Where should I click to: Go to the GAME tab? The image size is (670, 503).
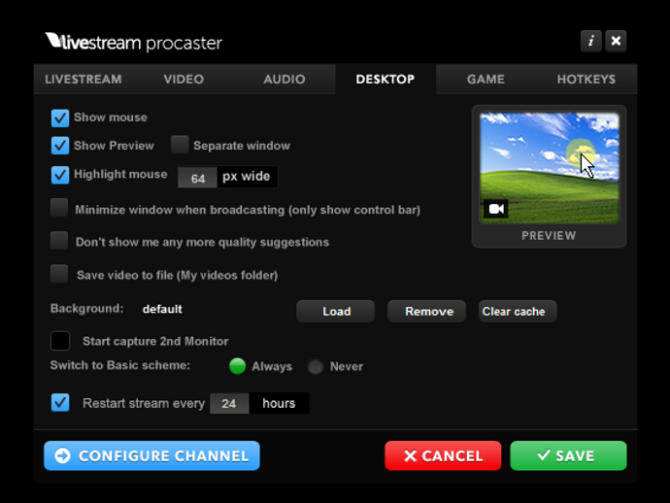click(486, 79)
